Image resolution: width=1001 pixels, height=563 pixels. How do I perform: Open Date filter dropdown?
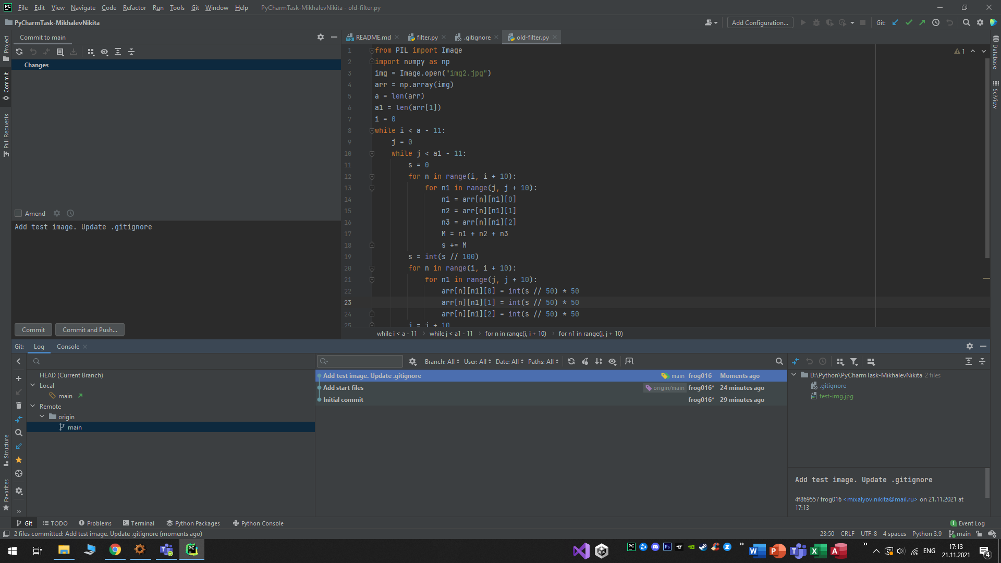509,361
